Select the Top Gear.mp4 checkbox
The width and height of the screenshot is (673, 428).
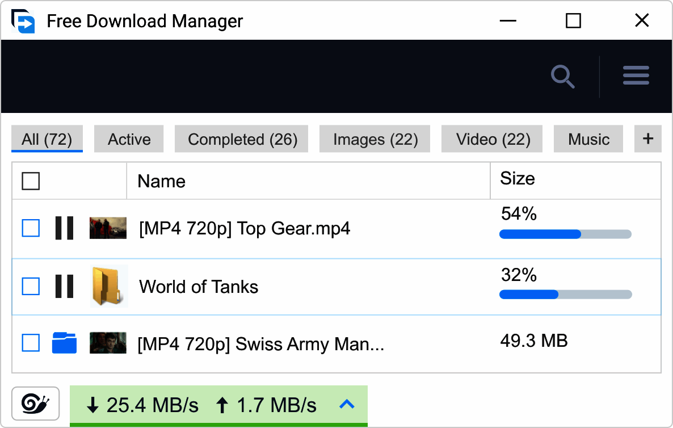(30, 228)
